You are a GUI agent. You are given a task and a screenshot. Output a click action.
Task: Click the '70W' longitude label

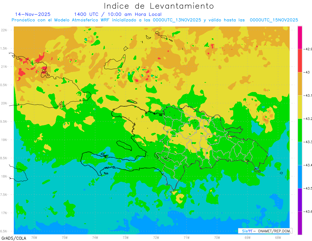click(217, 237)
